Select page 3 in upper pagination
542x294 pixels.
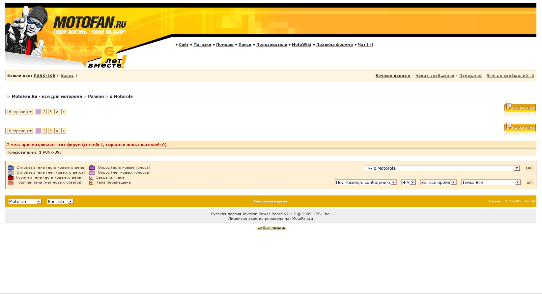coord(50,112)
